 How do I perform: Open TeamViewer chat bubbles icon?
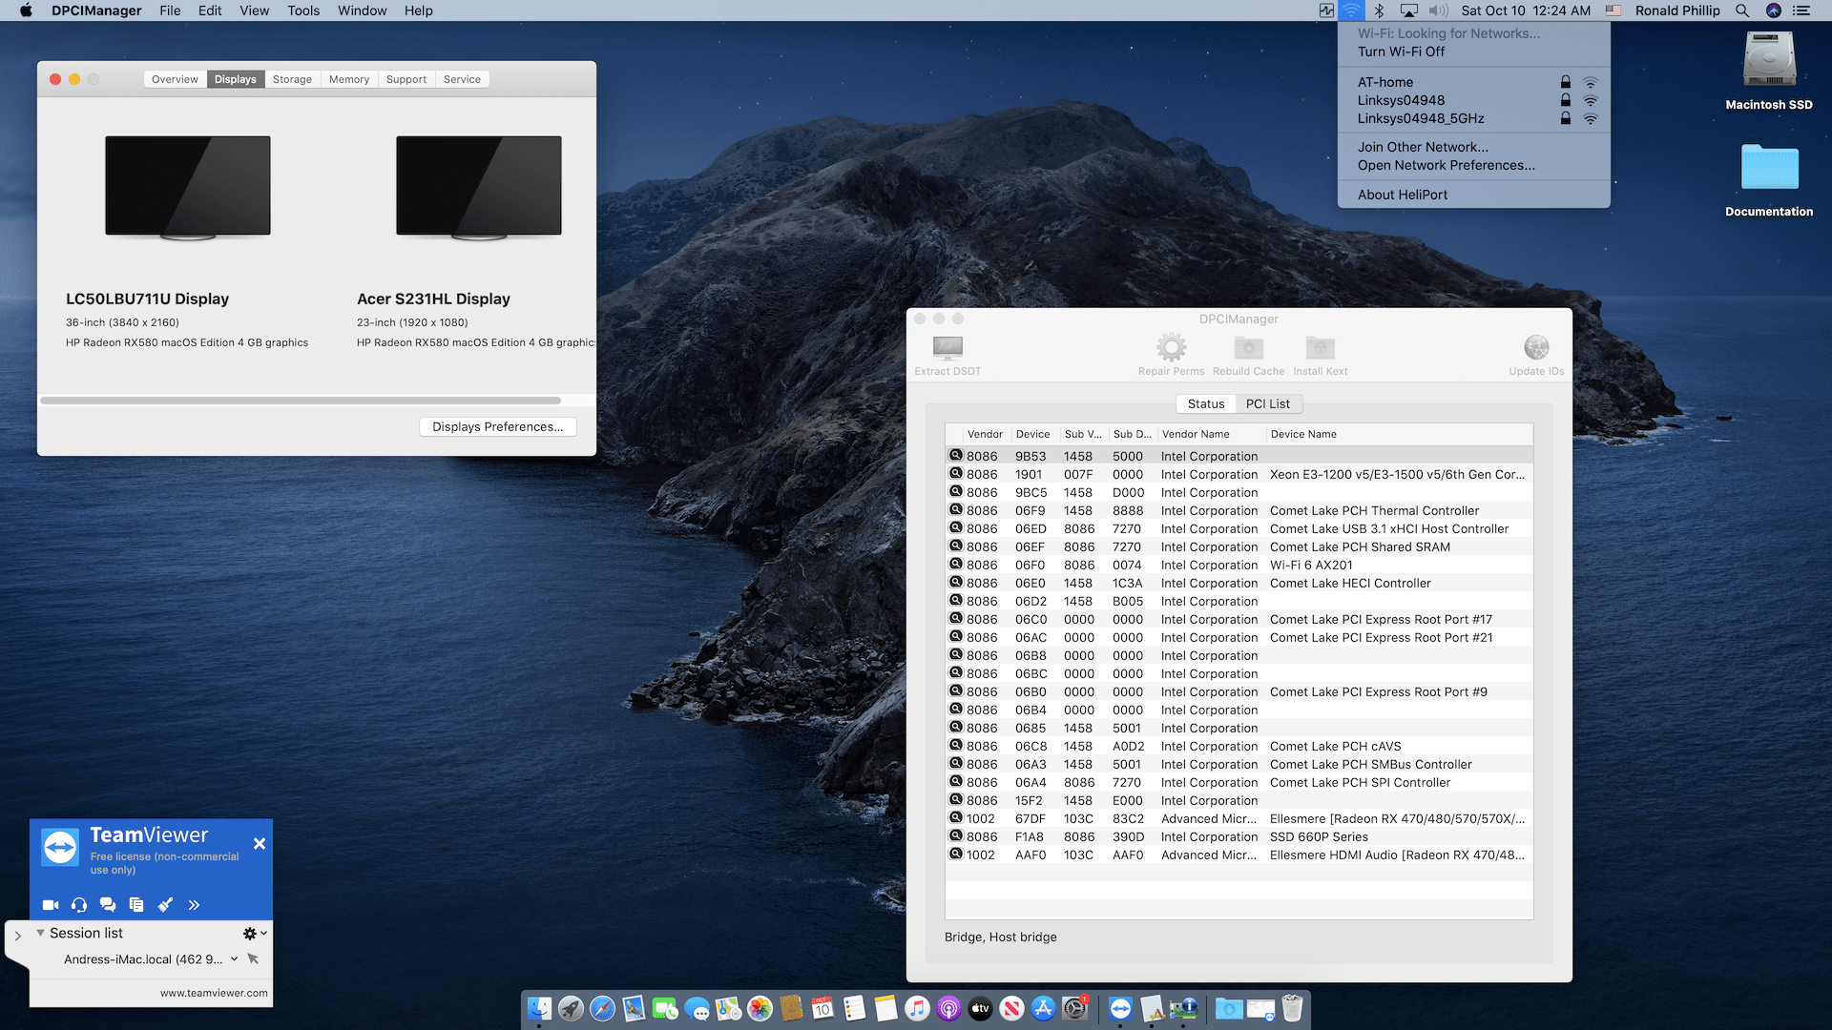(x=108, y=905)
